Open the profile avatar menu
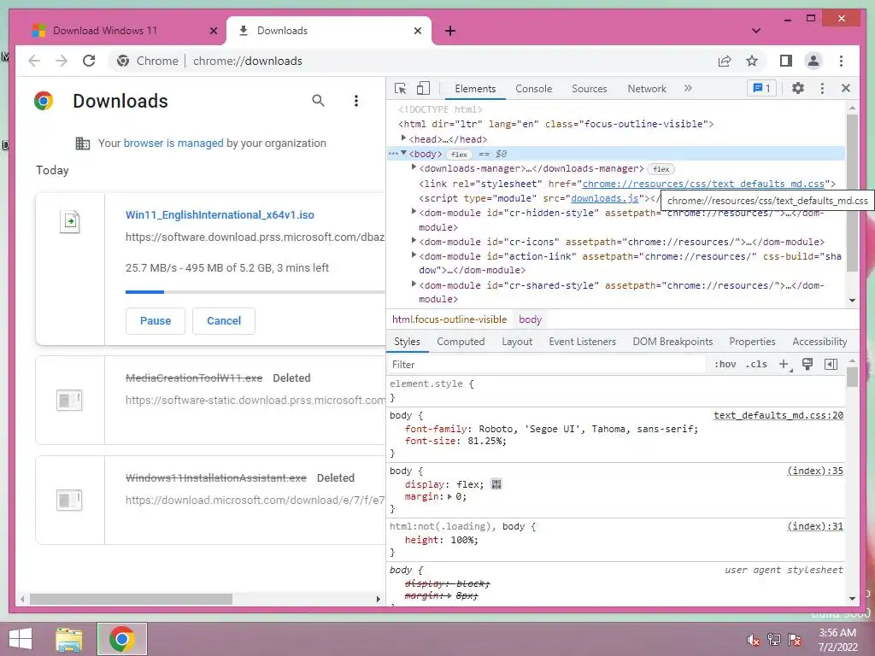The height and width of the screenshot is (656, 875). [813, 61]
